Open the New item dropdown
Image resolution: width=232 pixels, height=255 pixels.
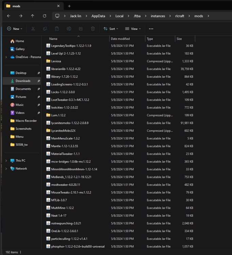15,29
